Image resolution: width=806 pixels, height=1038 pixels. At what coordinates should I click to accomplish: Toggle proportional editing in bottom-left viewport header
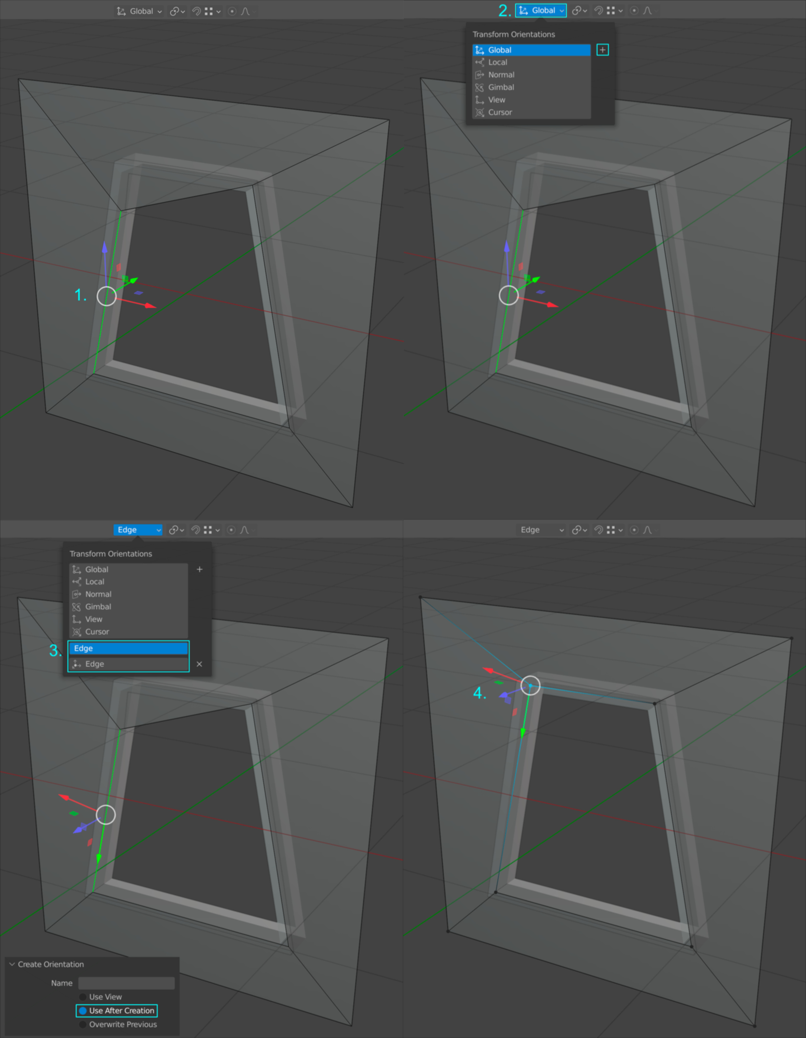tap(231, 530)
